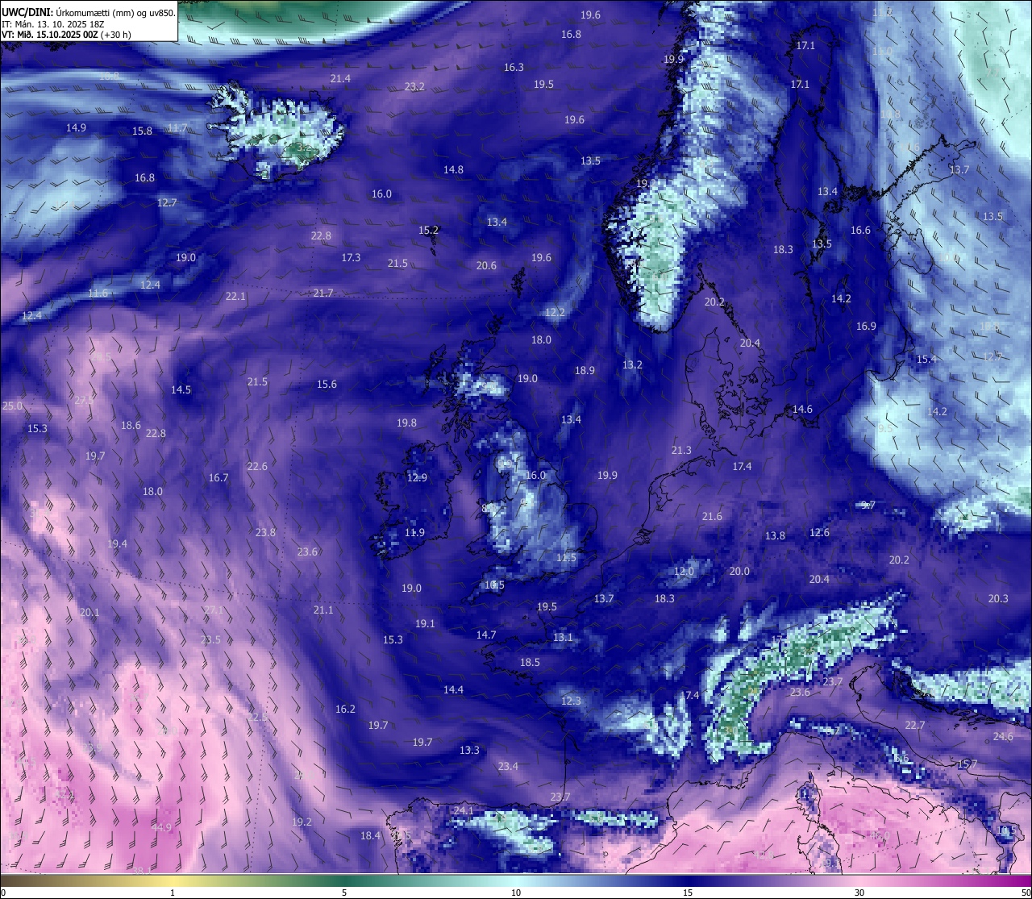Select the 22.7 map value
The image size is (1032, 899).
(915, 725)
